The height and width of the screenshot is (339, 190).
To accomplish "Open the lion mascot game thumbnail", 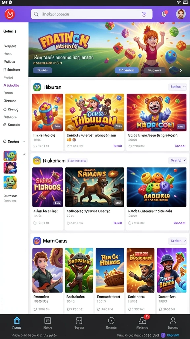I will point(156,113).
